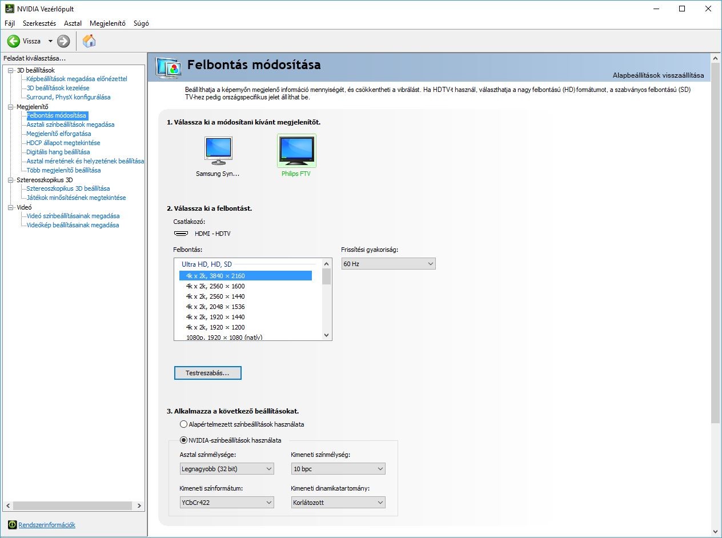Open Asztali színbeállítások megadása
The width and height of the screenshot is (722, 538).
(x=70, y=125)
